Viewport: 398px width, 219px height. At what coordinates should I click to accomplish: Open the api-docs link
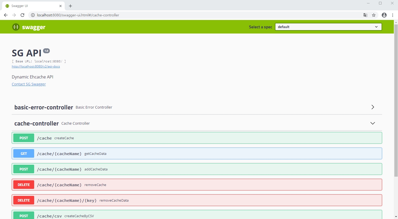(36, 67)
